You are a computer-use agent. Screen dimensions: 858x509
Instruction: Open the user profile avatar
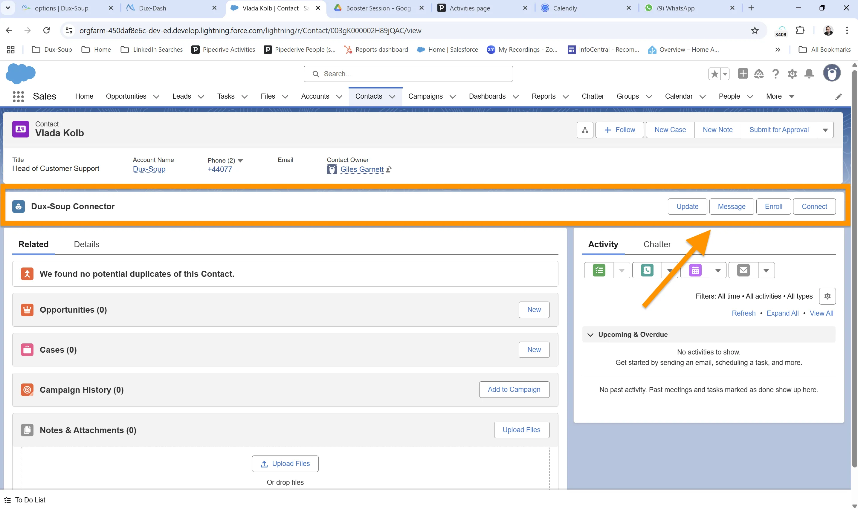point(832,73)
